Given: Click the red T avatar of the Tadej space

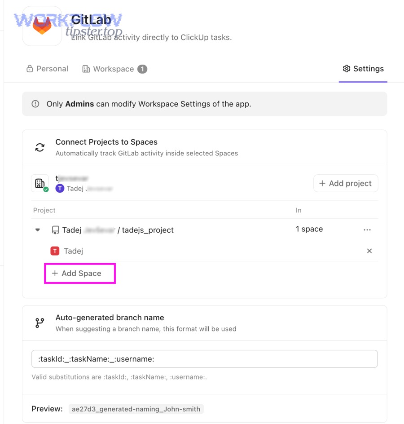Looking at the screenshot, I should [55, 251].
